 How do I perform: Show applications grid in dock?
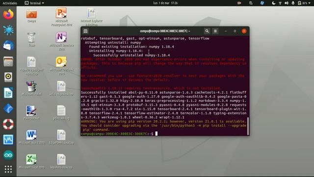(8, 169)
